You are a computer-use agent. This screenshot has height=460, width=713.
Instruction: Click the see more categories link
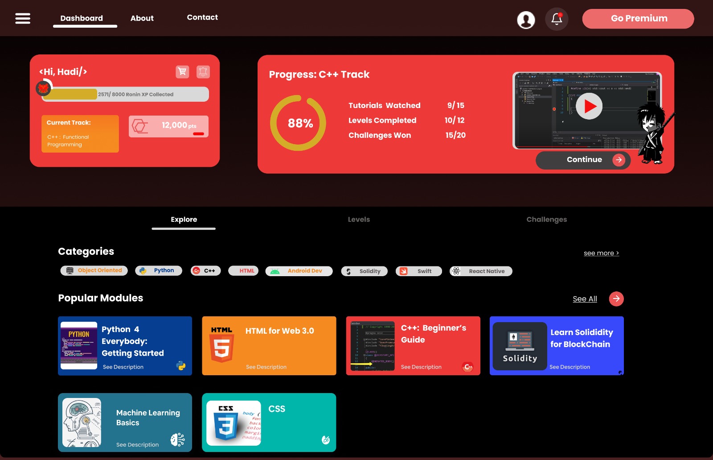(602, 253)
